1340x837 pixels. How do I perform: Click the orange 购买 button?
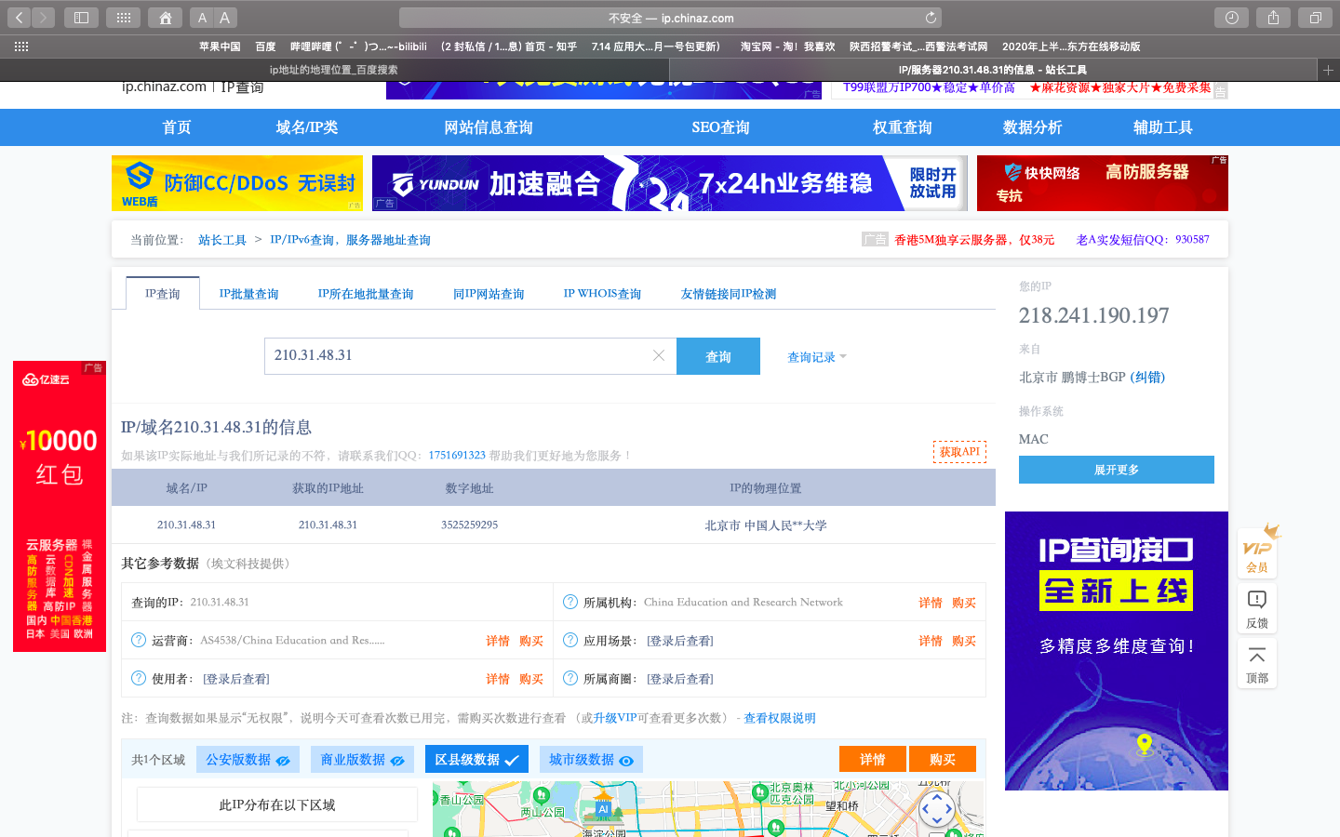click(943, 759)
